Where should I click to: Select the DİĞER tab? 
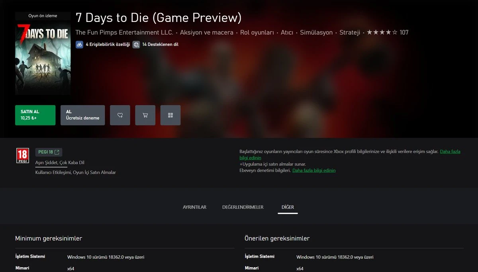(x=288, y=207)
